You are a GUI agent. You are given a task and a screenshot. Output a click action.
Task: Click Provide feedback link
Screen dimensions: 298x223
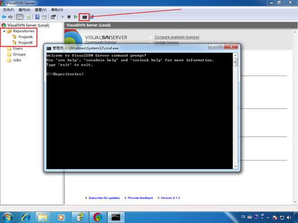coord(141,198)
